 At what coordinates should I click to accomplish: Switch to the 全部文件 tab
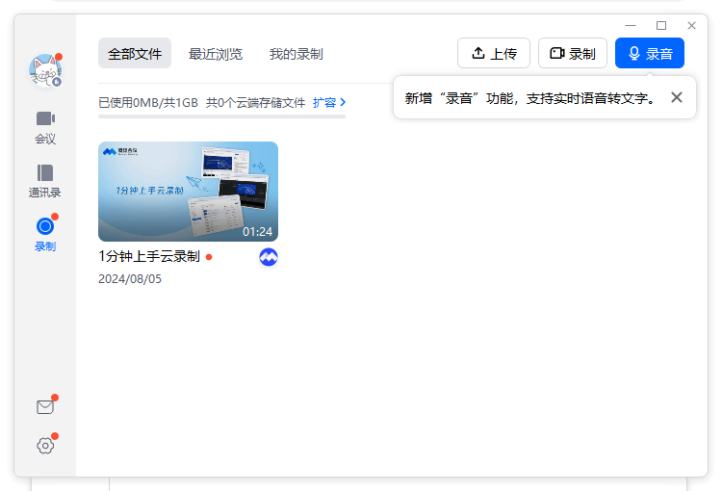click(x=135, y=54)
